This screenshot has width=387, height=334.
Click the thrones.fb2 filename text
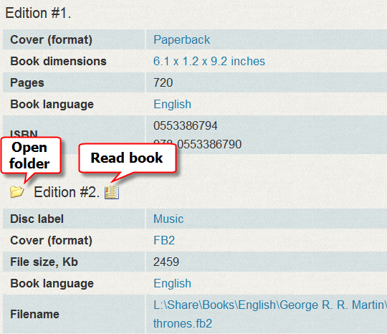[183, 323]
